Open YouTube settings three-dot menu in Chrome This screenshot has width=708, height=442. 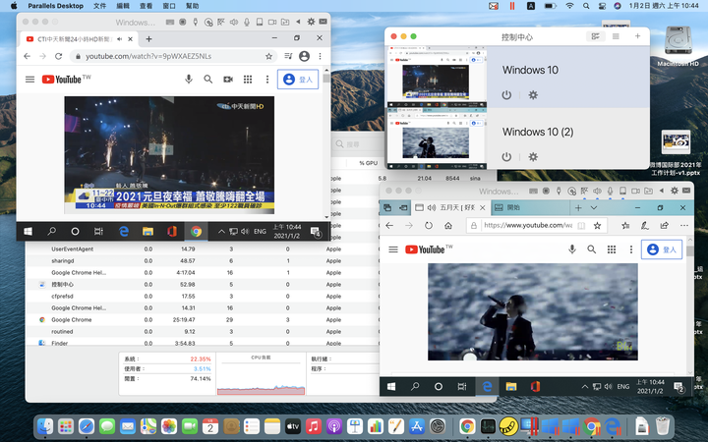click(267, 80)
